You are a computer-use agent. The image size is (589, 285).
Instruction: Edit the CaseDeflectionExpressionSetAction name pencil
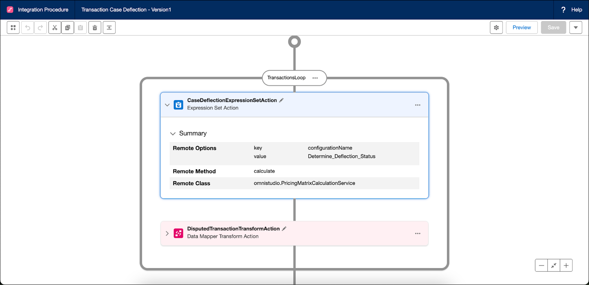point(281,100)
